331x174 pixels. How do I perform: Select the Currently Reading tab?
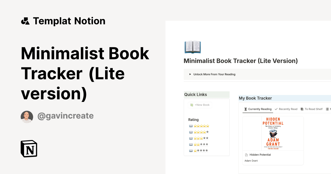point(259,109)
